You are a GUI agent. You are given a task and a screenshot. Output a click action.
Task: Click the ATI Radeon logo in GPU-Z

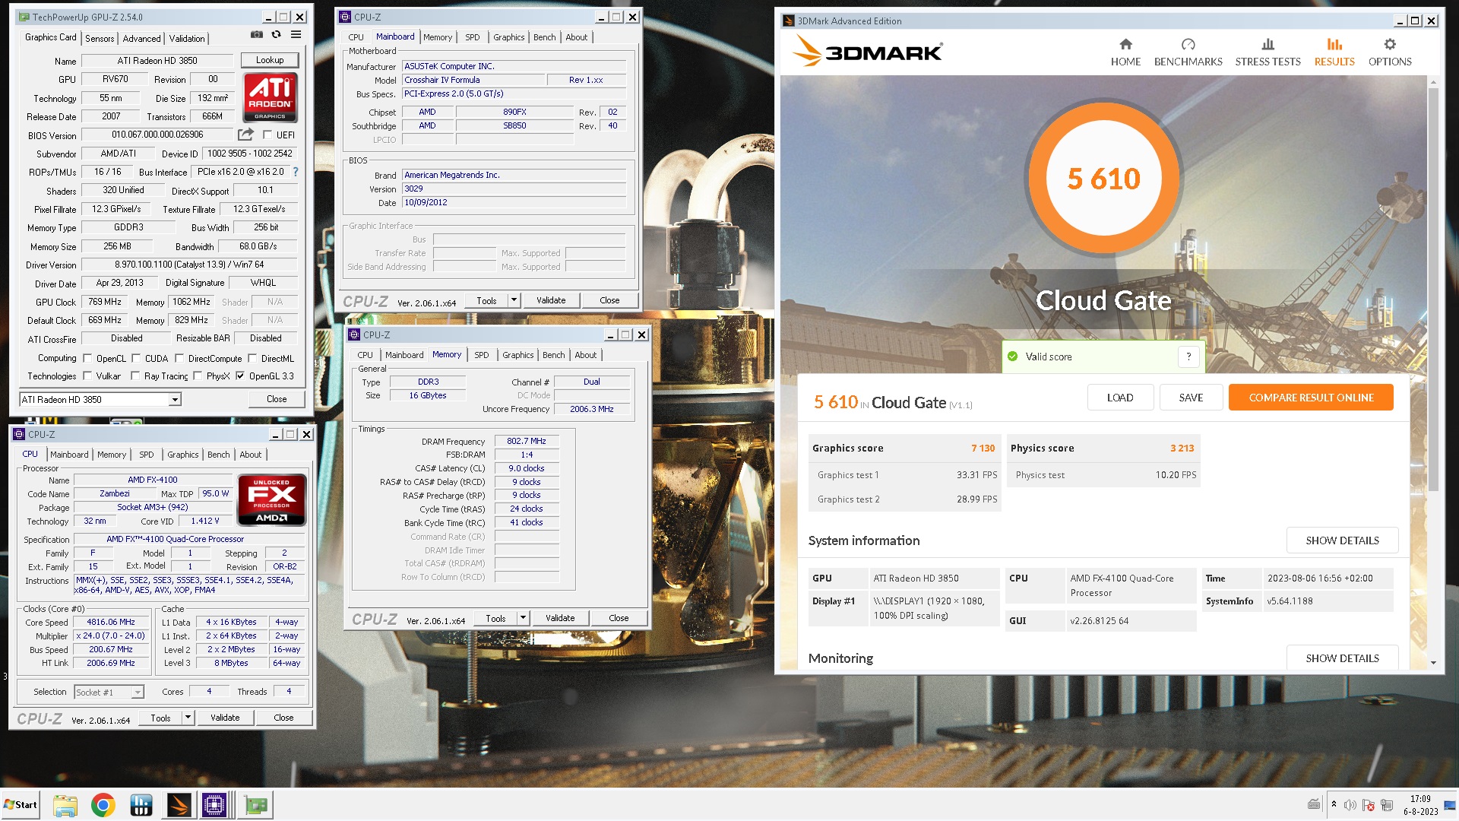click(x=270, y=97)
